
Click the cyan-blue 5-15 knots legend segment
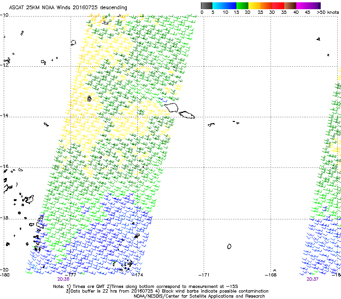[x=224, y=6]
